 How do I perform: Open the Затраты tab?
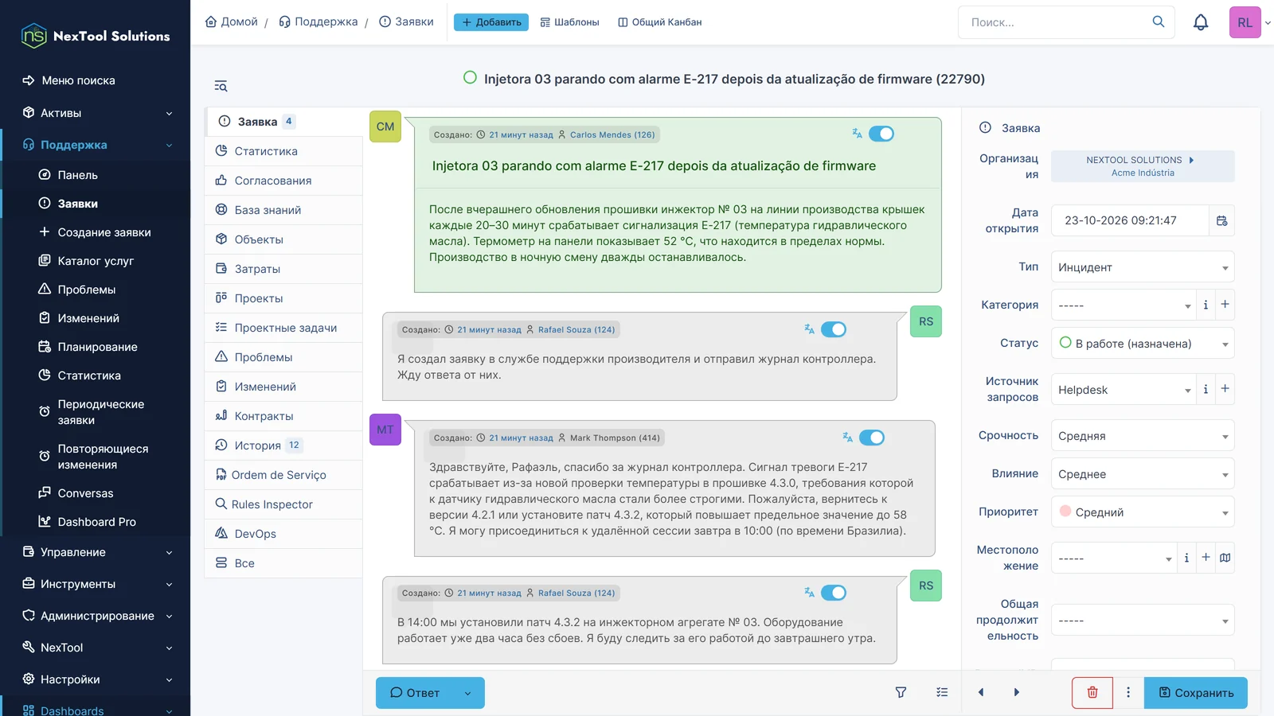pyautogui.click(x=284, y=269)
